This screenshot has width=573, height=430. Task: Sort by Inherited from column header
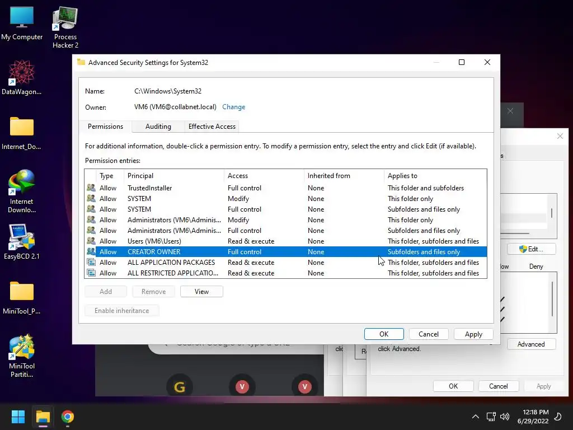point(344,176)
